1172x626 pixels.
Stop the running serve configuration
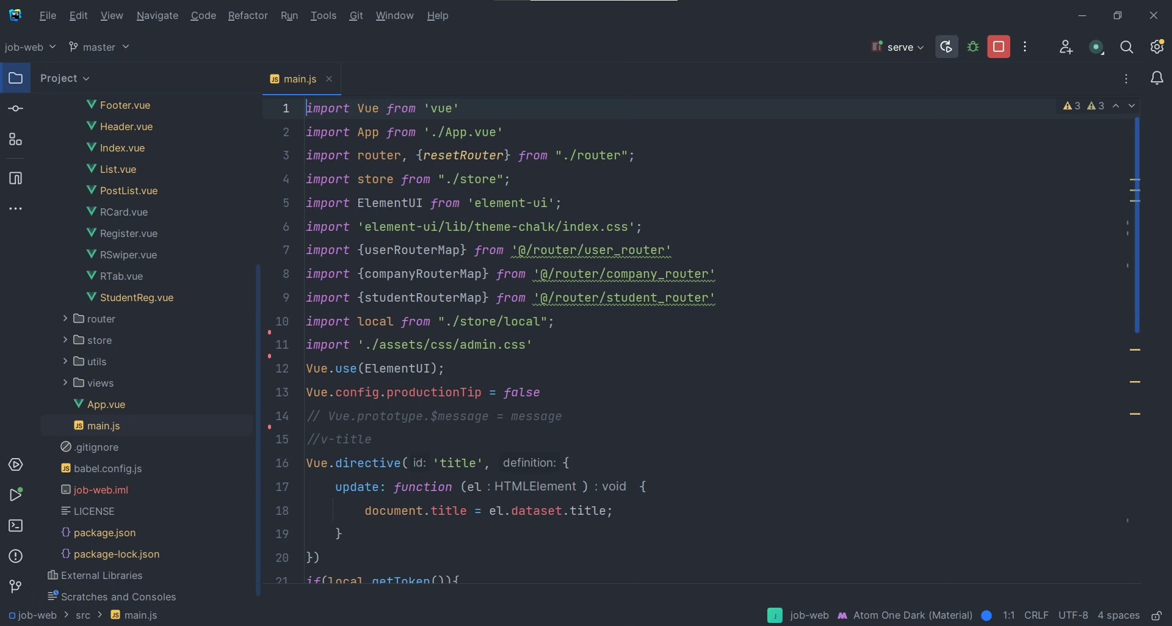coord(999,47)
